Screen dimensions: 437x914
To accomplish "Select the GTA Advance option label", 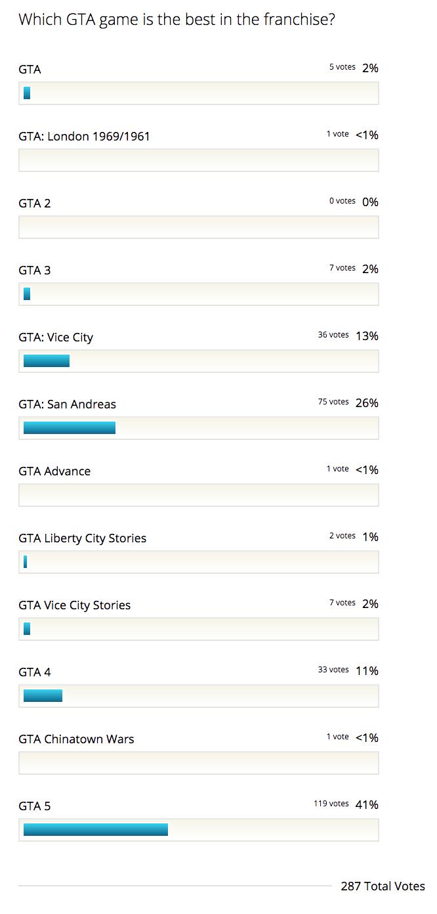I will (54, 471).
